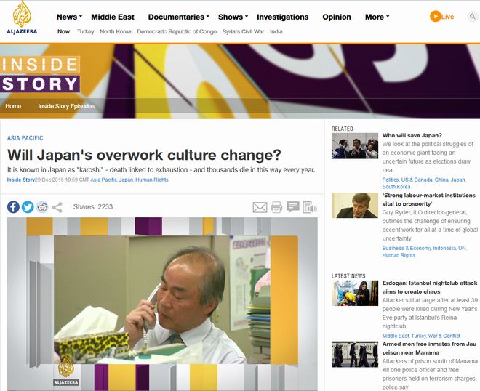The image size is (480, 391).
Task: Expand the News dropdown menu
Action: coord(69,17)
